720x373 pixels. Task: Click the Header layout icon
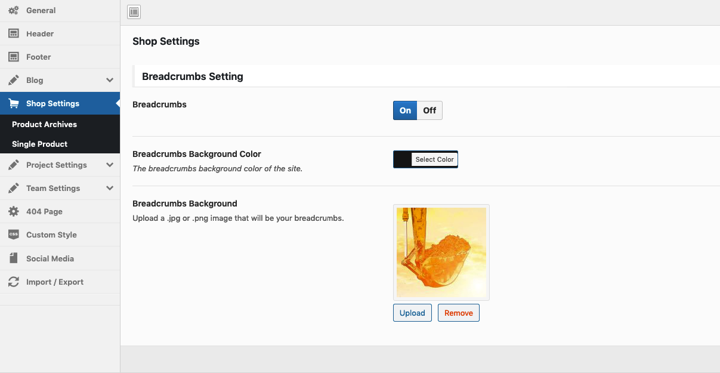[x=13, y=33]
